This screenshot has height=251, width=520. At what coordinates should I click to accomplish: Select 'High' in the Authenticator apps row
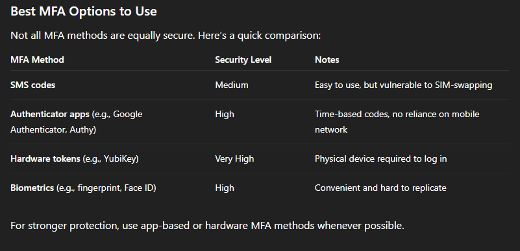(x=225, y=115)
